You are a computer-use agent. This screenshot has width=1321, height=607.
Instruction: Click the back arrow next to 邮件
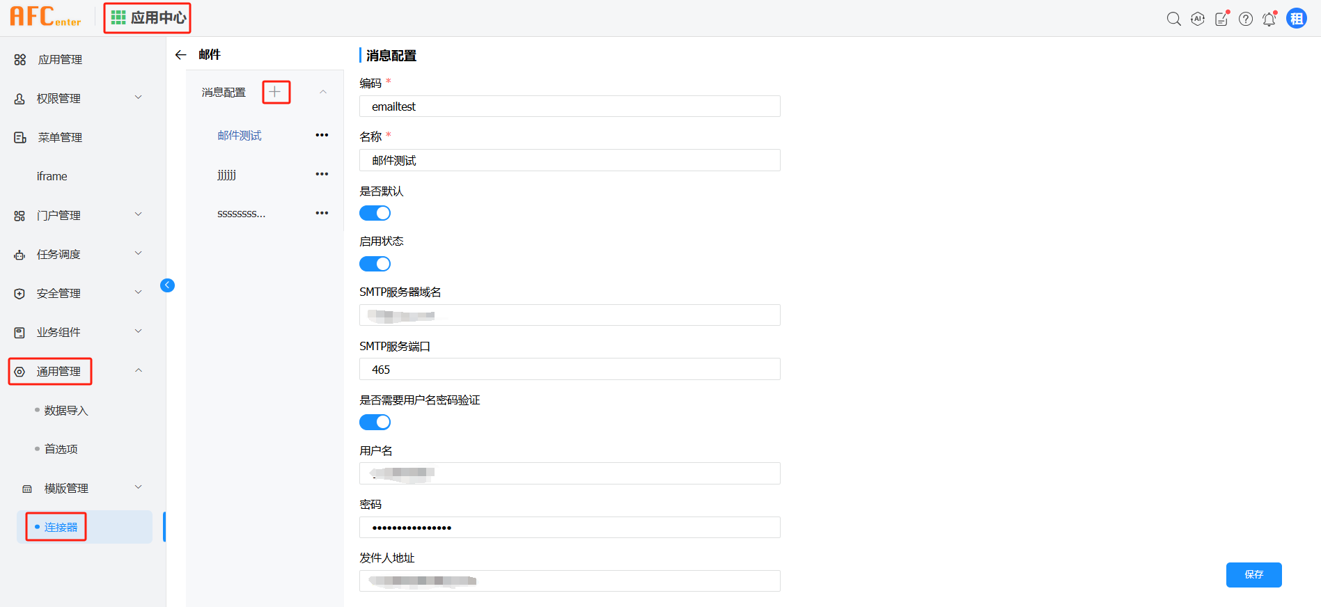click(x=181, y=55)
